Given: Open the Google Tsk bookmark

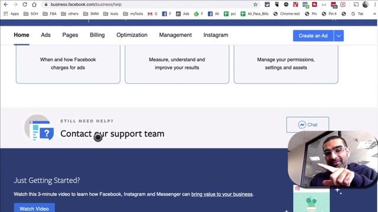Looking at the screenshot, I should click(357, 14).
